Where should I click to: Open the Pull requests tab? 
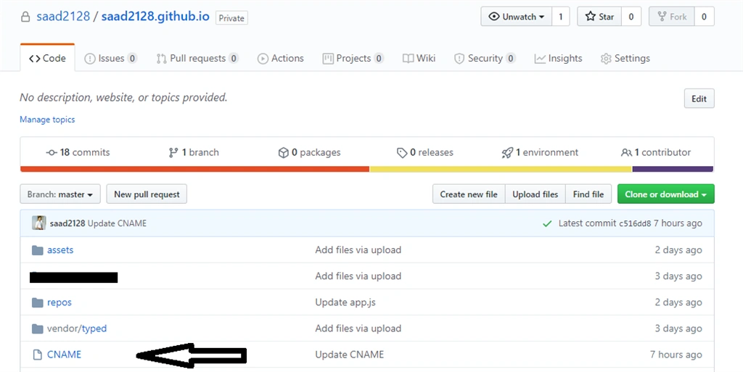[x=197, y=58]
